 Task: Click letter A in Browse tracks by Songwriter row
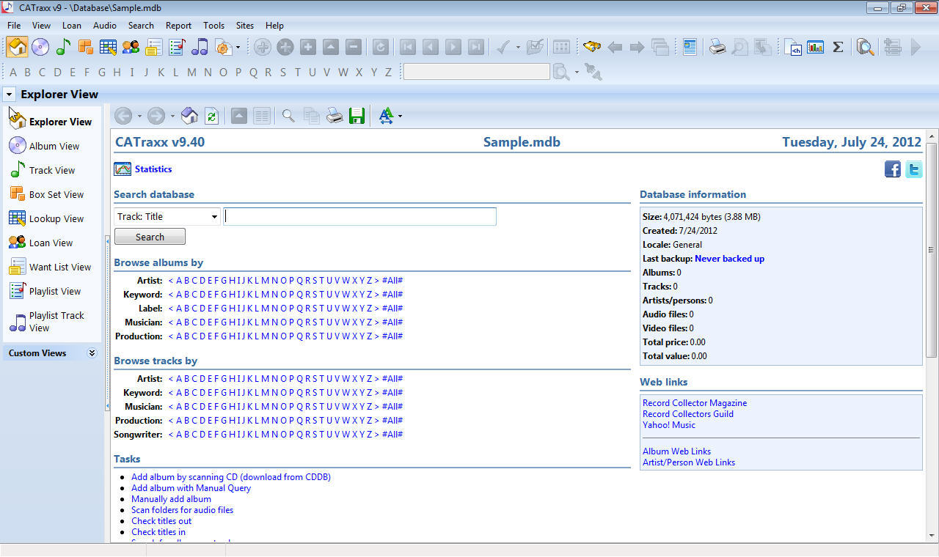[x=179, y=435]
